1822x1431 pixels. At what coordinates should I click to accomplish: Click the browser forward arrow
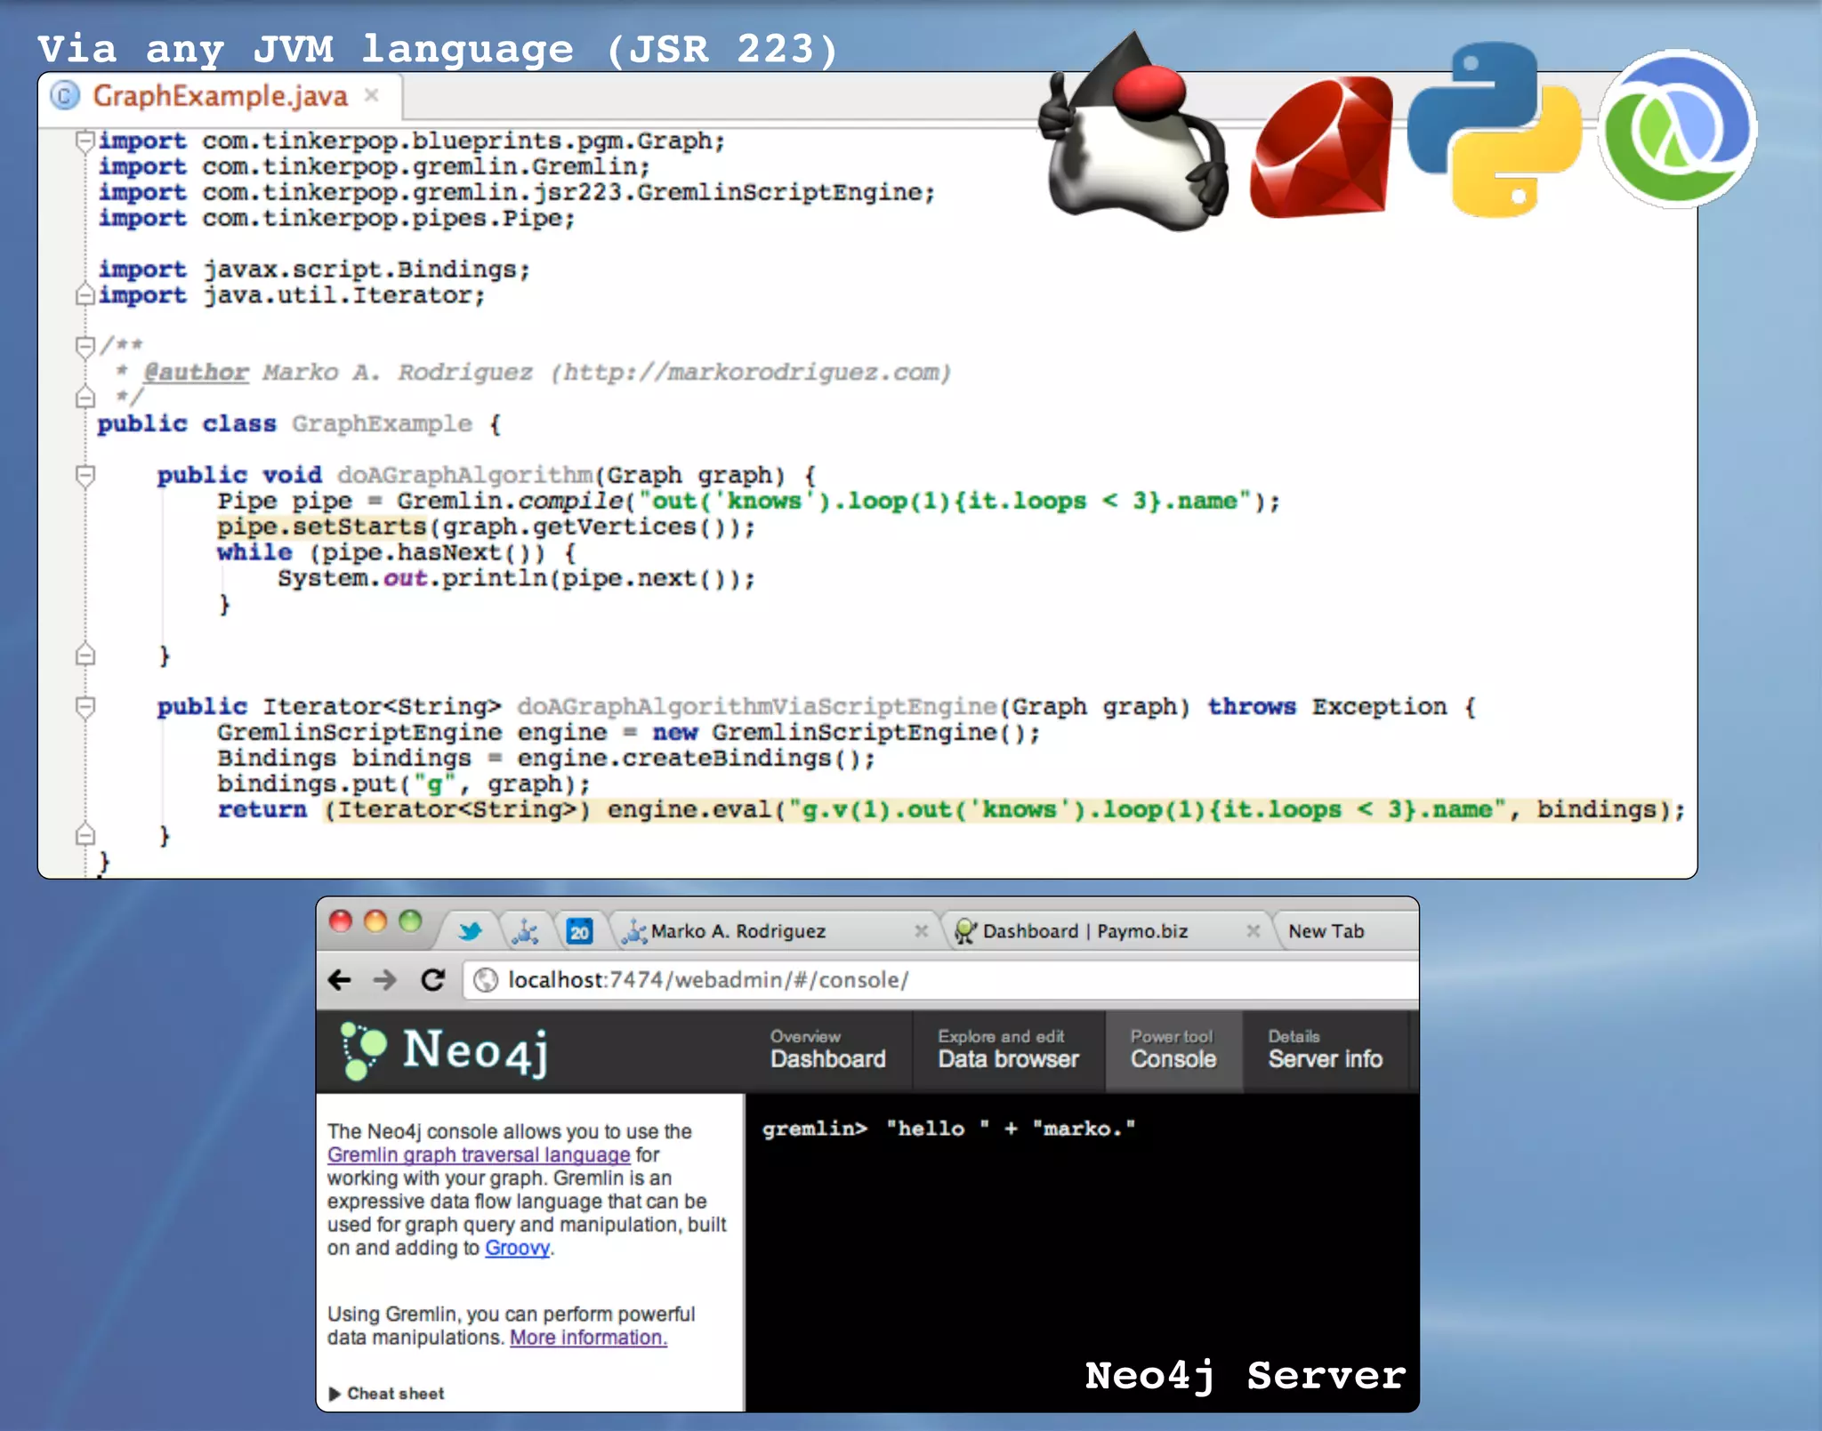(x=385, y=980)
